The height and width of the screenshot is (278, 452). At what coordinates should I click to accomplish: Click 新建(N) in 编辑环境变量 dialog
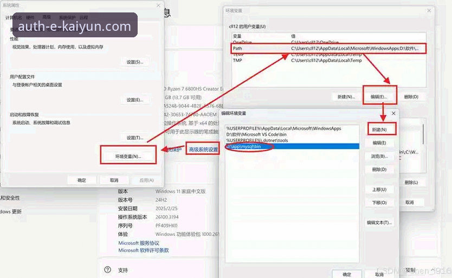tap(379, 130)
